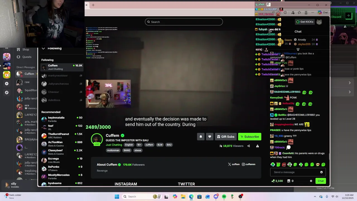Open offline channel Jollyrancherzoo

[62, 84]
